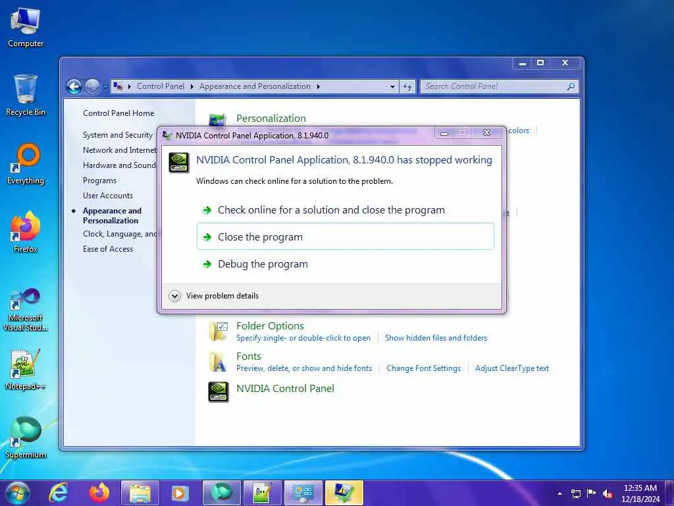Open the Folder Options heading
The height and width of the screenshot is (506, 674).
click(x=270, y=325)
